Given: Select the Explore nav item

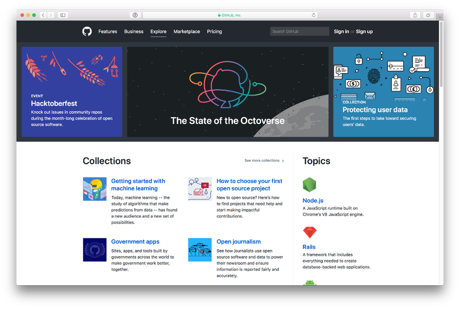Looking at the screenshot, I should [x=158, y=31].
